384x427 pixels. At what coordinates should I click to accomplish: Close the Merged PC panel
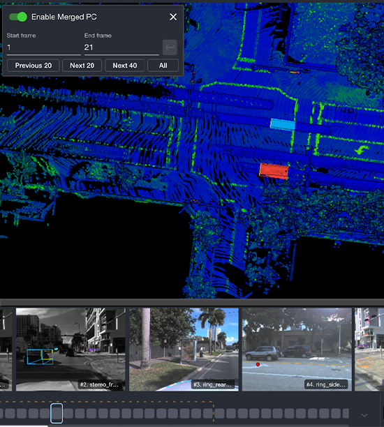173,17
